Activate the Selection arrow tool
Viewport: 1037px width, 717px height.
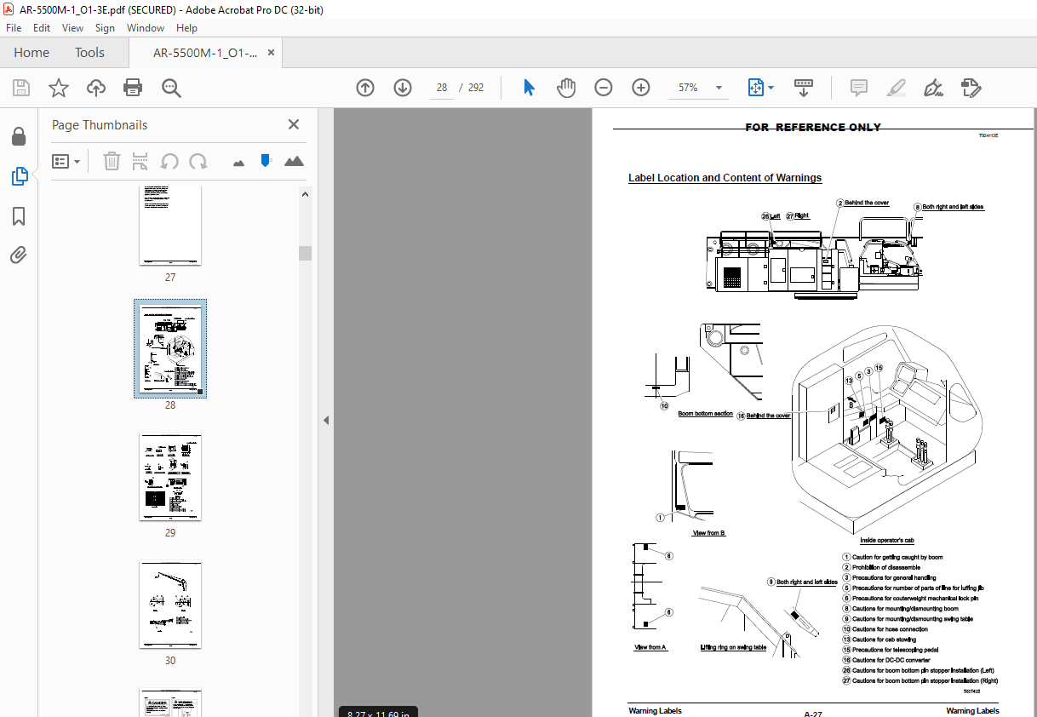coord(528,88)
